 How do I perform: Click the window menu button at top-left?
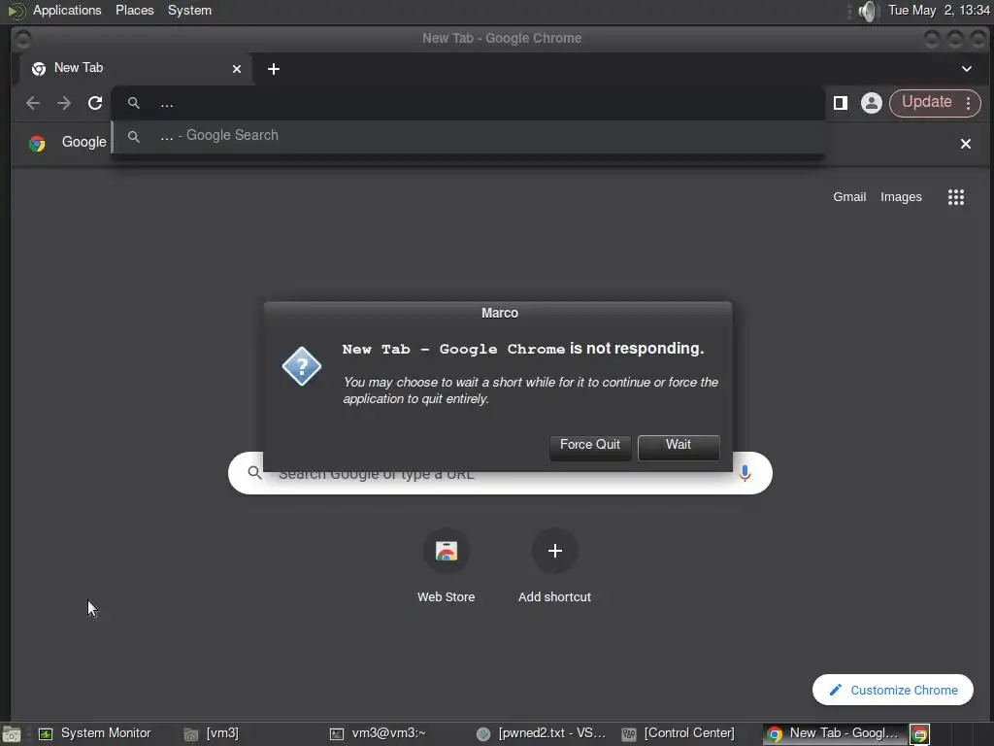click(23, 39)
